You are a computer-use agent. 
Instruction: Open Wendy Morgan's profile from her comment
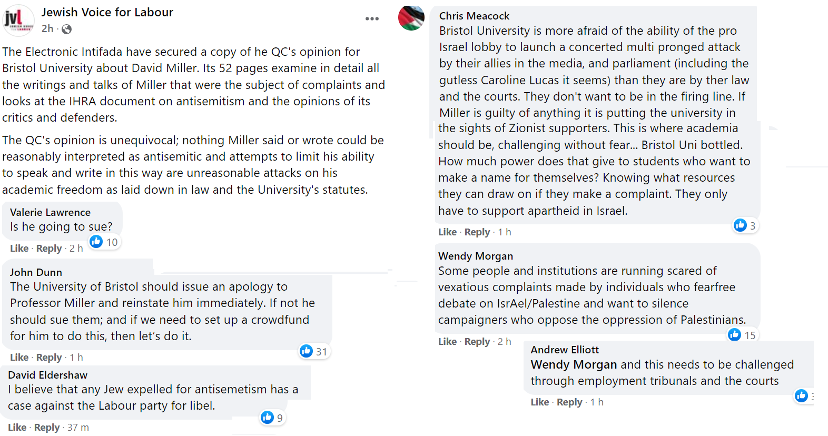476,256
